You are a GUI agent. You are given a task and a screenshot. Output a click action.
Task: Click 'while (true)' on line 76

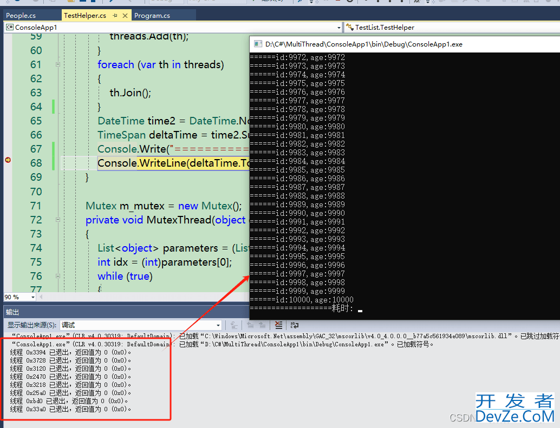pos(125,276)
